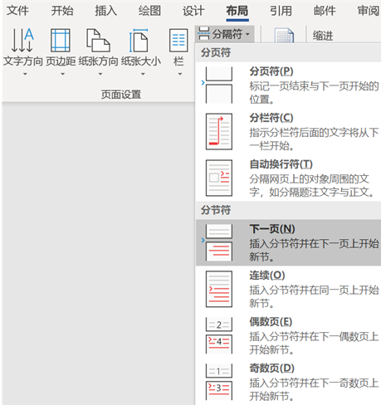Choose the 纸张方向 orientation icon
381x405 pixels.
click(98, 40)
